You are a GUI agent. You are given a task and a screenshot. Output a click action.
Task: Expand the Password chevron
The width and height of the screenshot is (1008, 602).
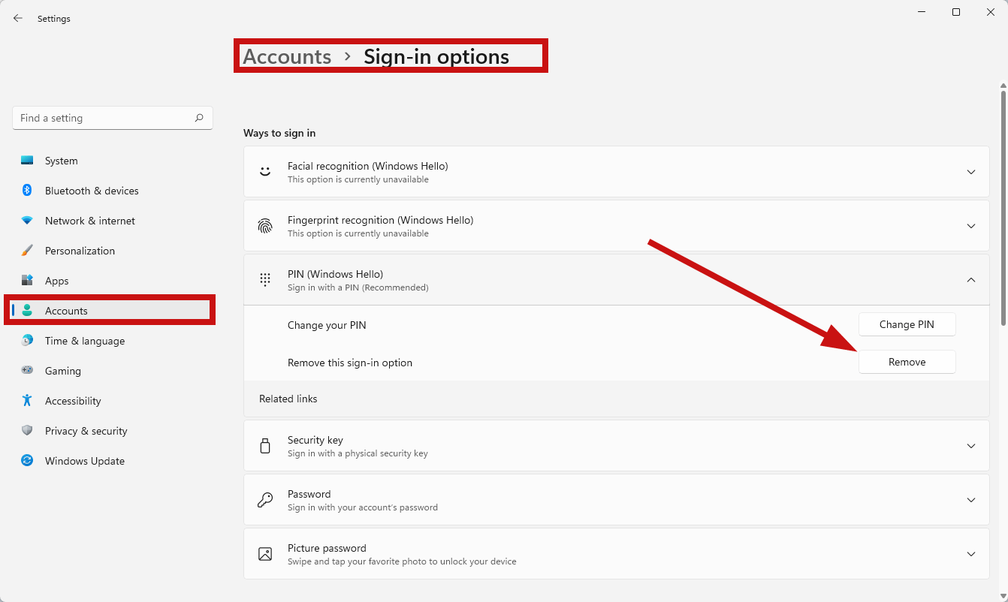point(971,500)
